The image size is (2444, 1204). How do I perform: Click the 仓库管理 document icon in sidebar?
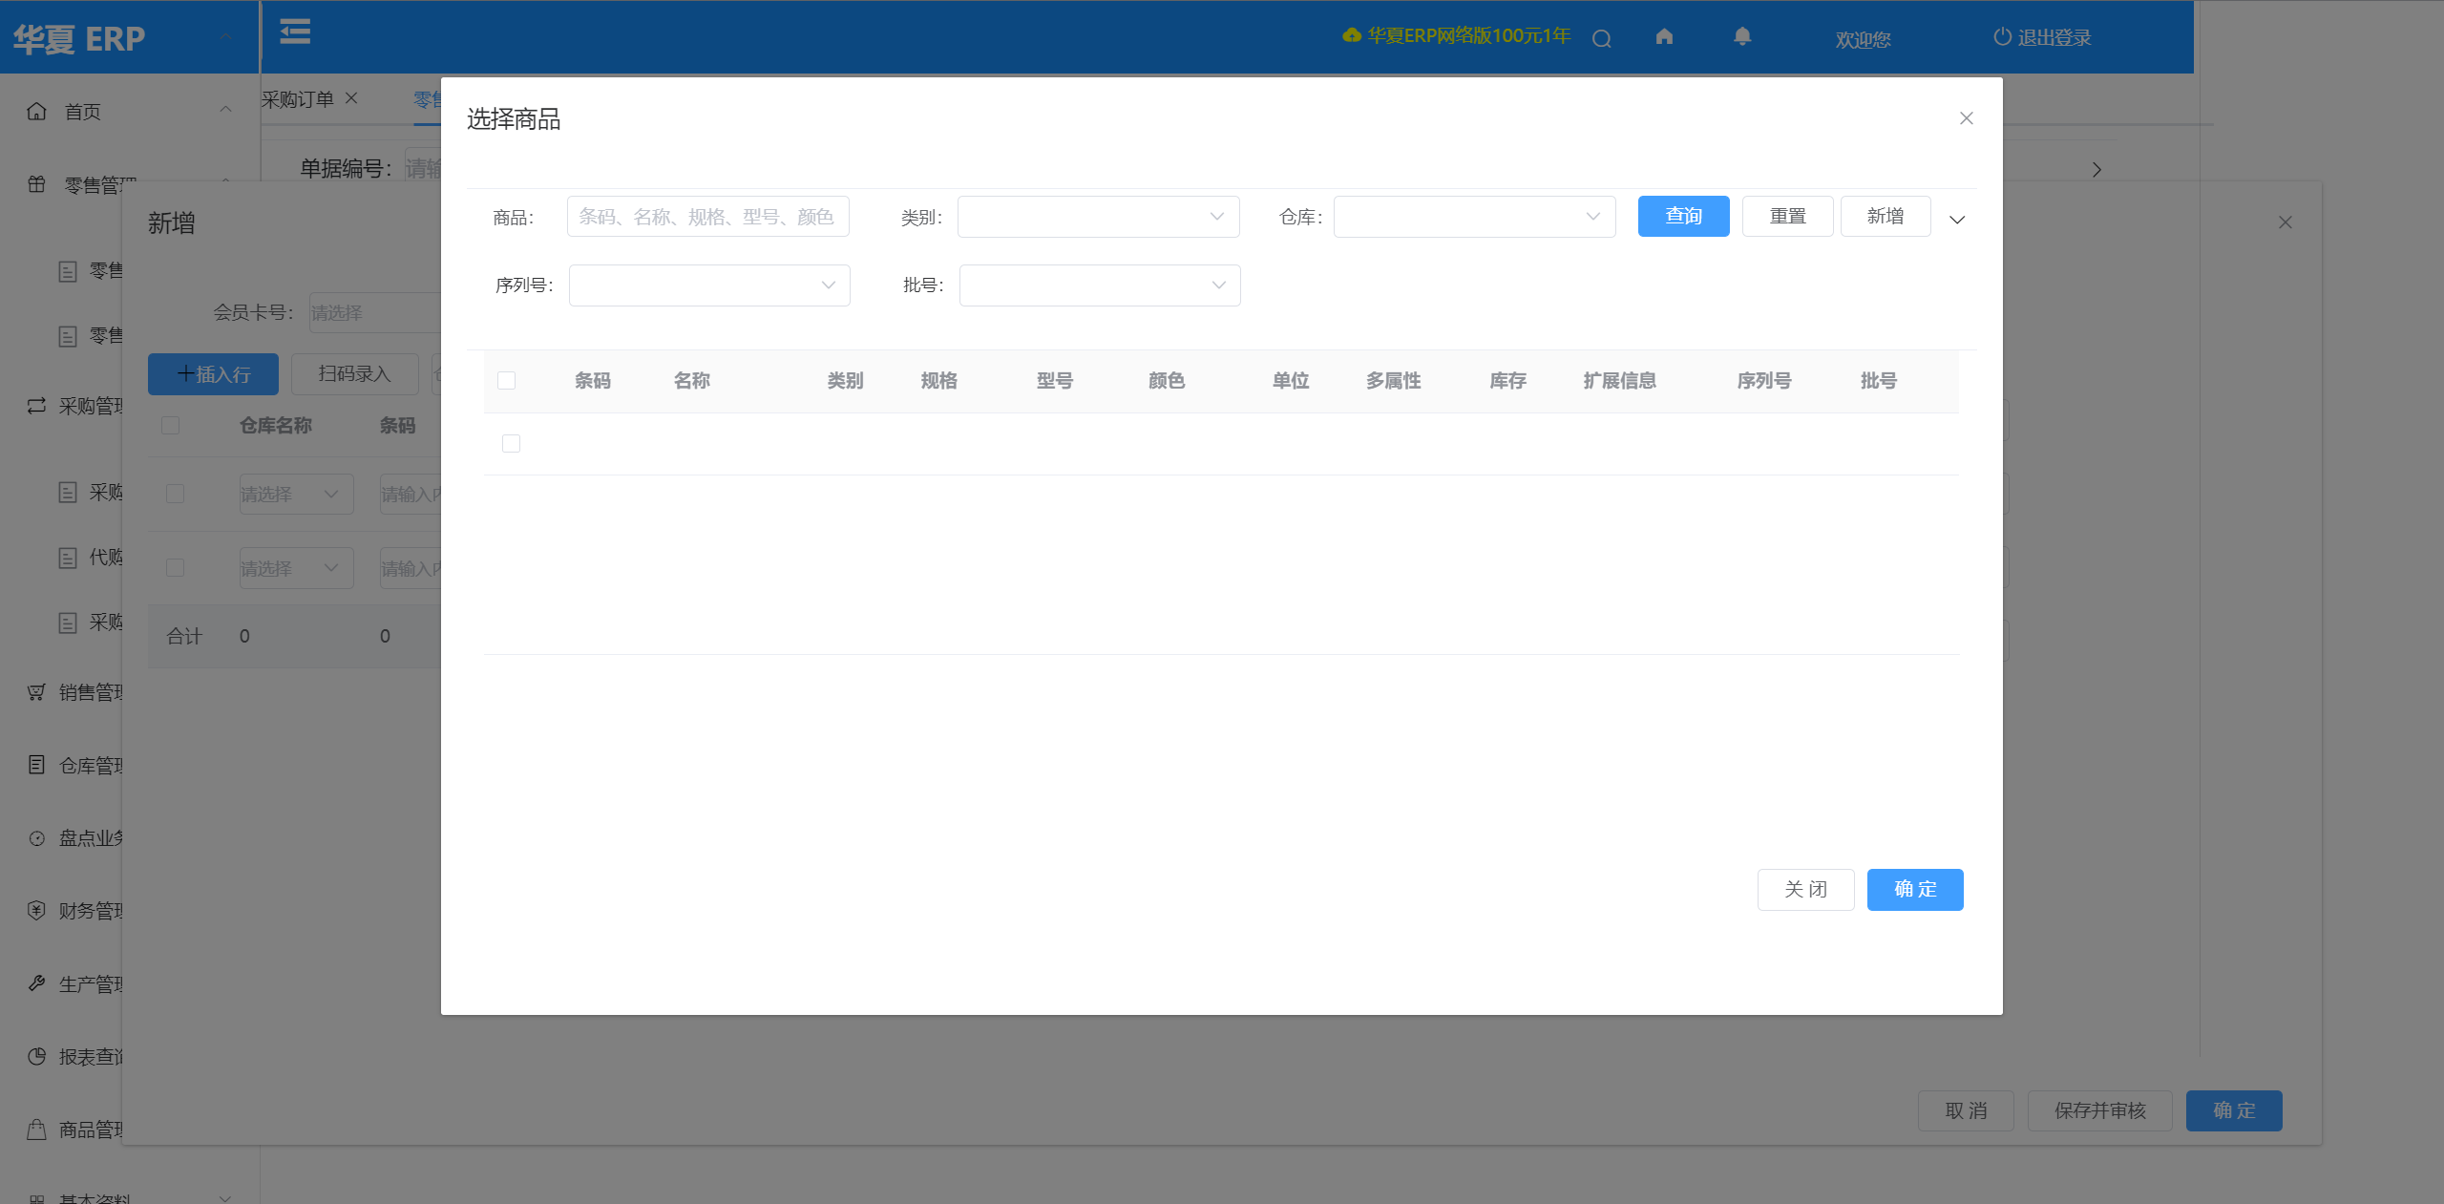point(36,765)
